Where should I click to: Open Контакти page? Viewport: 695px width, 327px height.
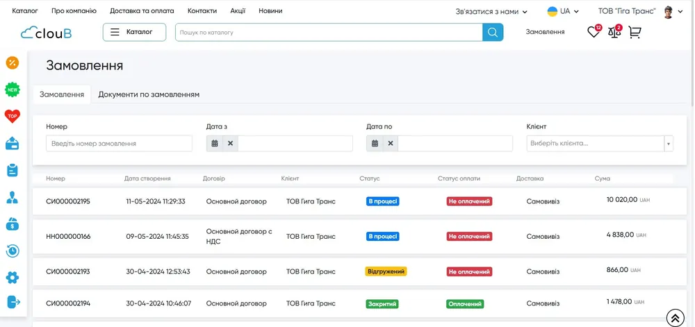pyautogui.click(x=202, y=10)
